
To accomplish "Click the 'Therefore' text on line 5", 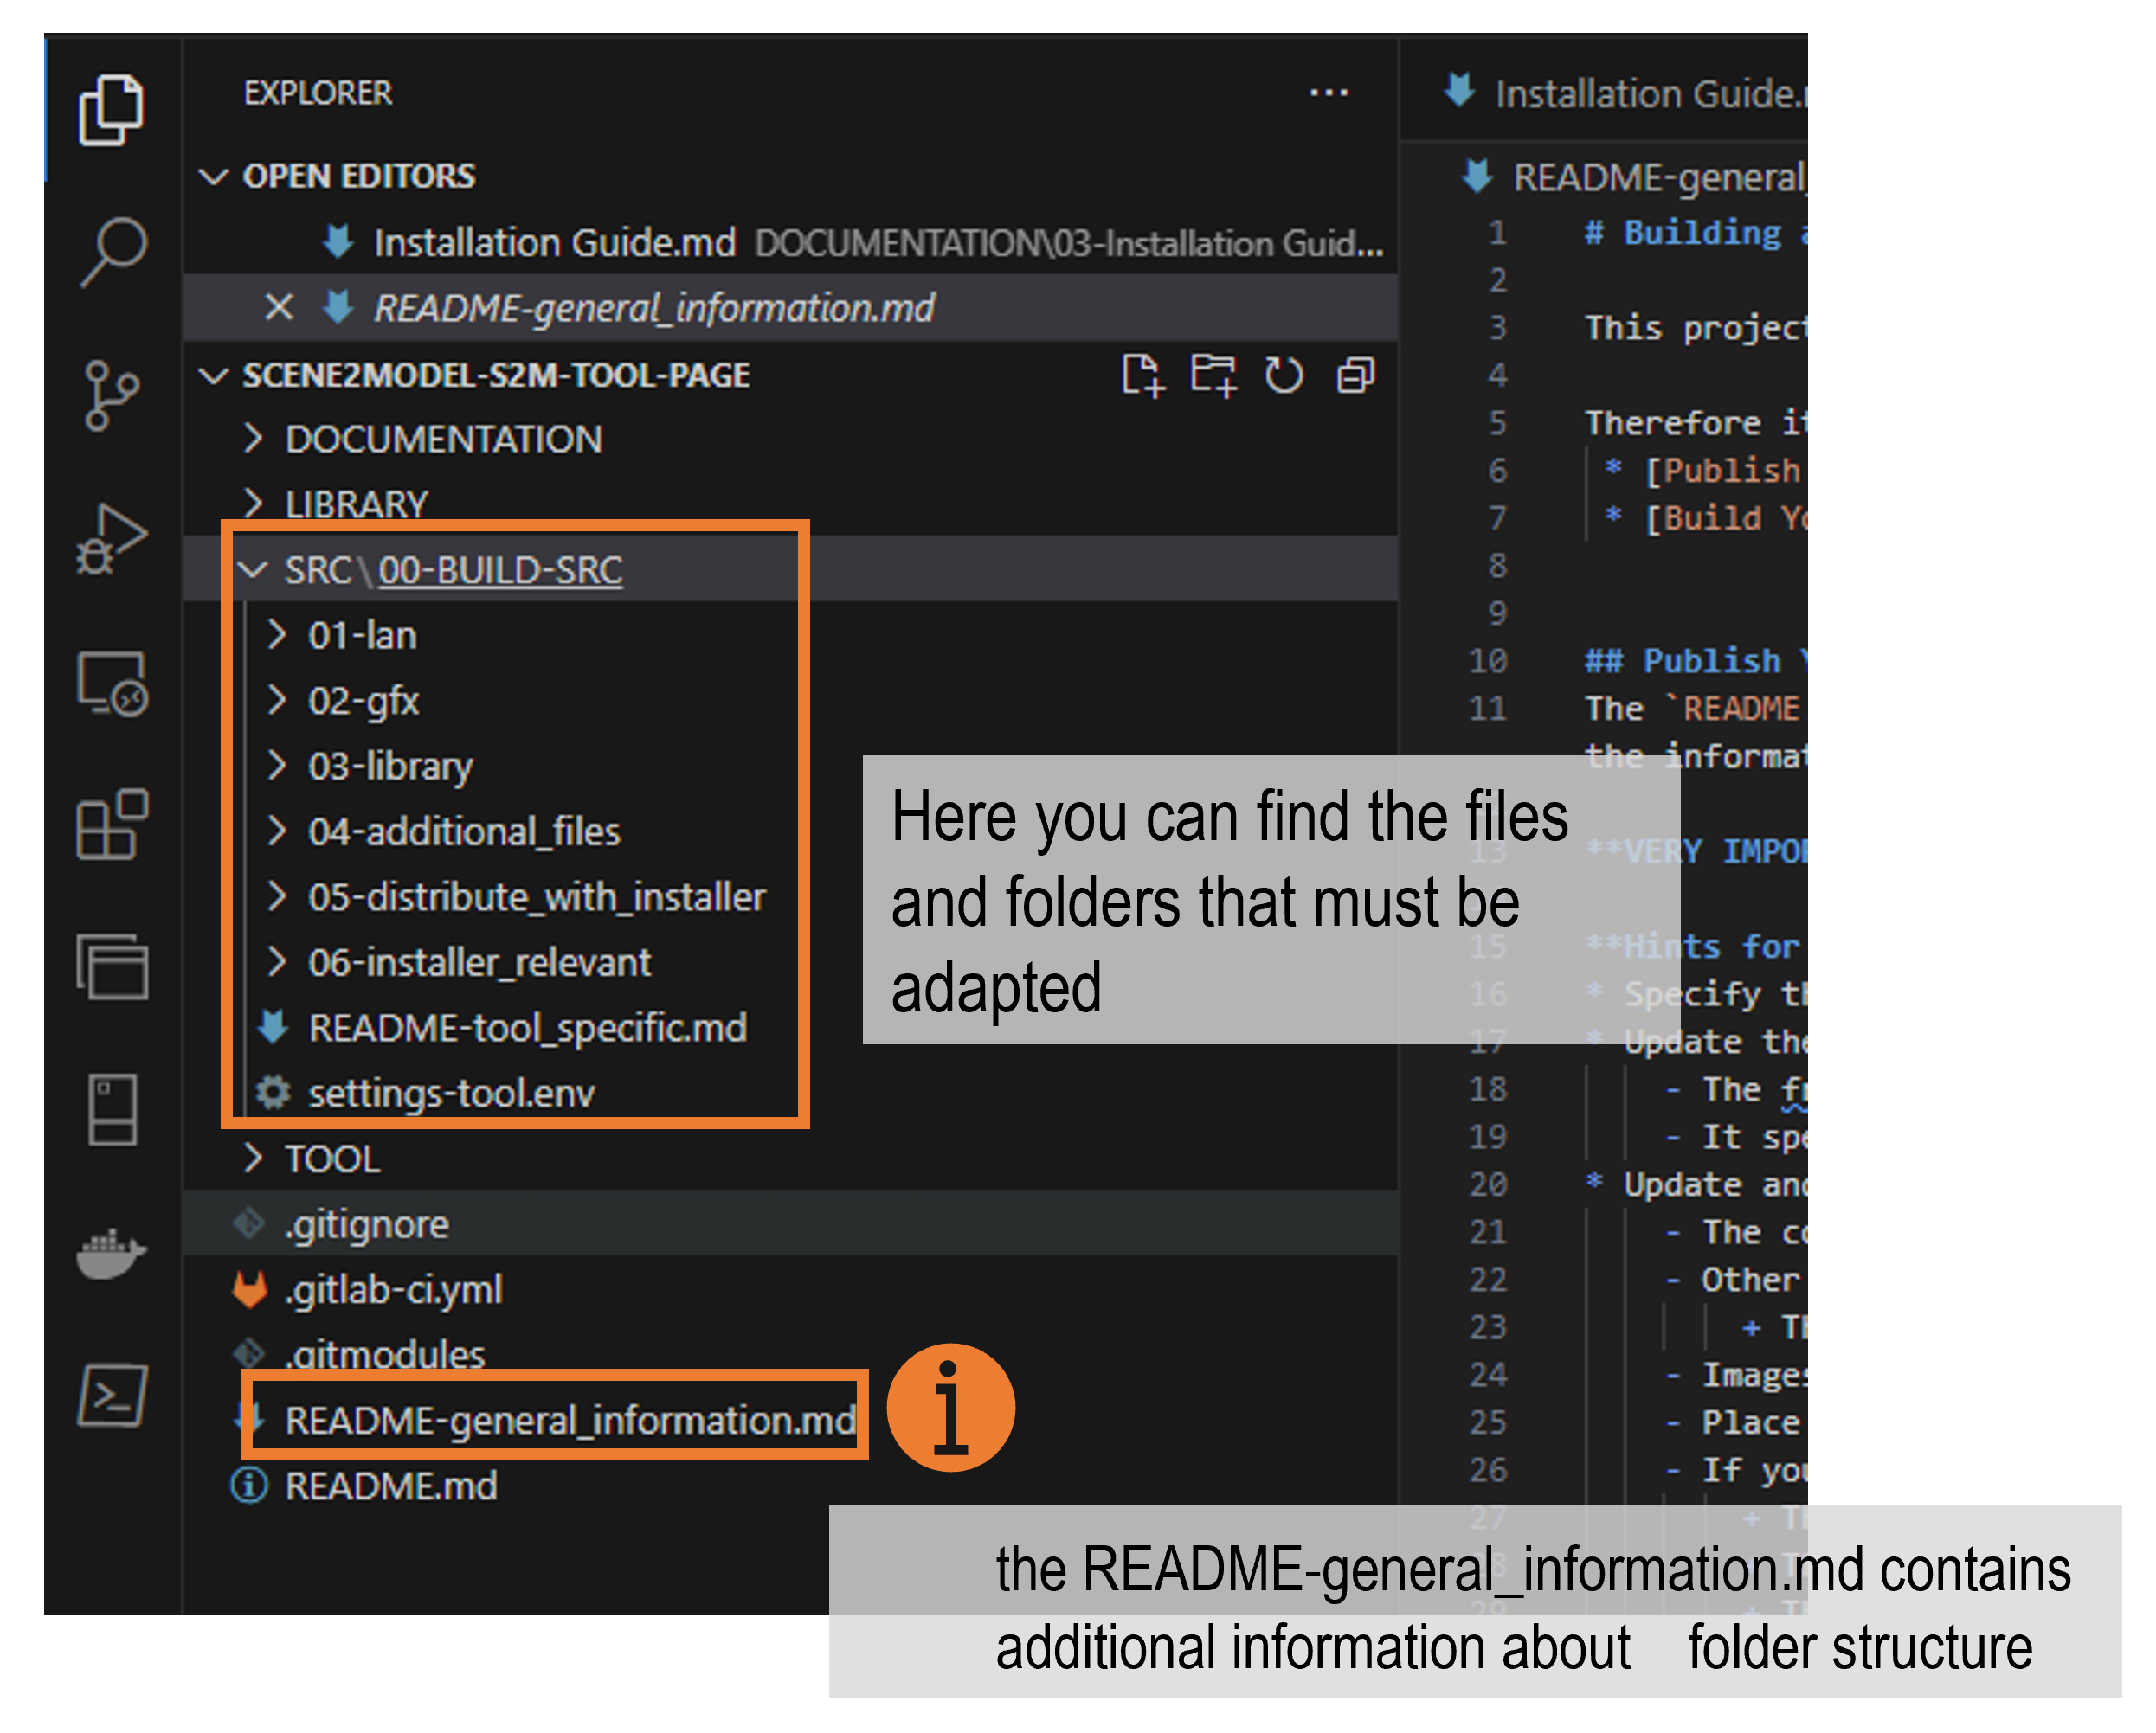I will pyautogui.click(x=1672, y=423).
